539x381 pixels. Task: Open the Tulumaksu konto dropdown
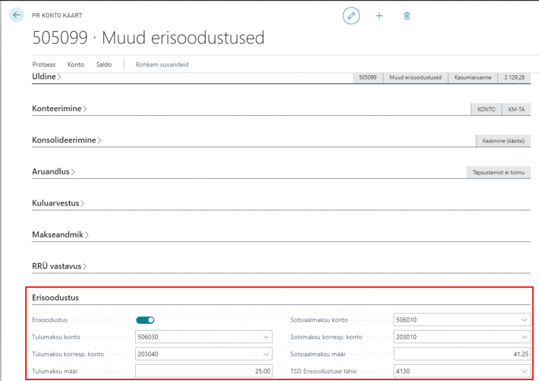pos(266,337)
